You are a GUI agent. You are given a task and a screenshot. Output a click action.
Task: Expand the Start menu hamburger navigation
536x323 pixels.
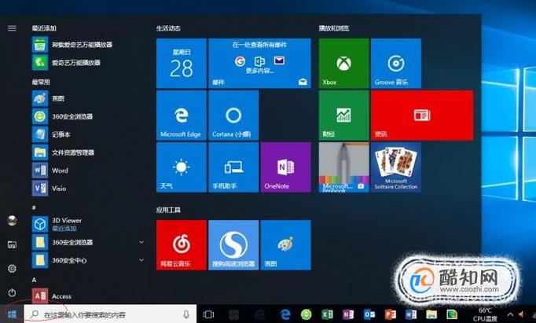pyautogui.click(x=12, y=28)
